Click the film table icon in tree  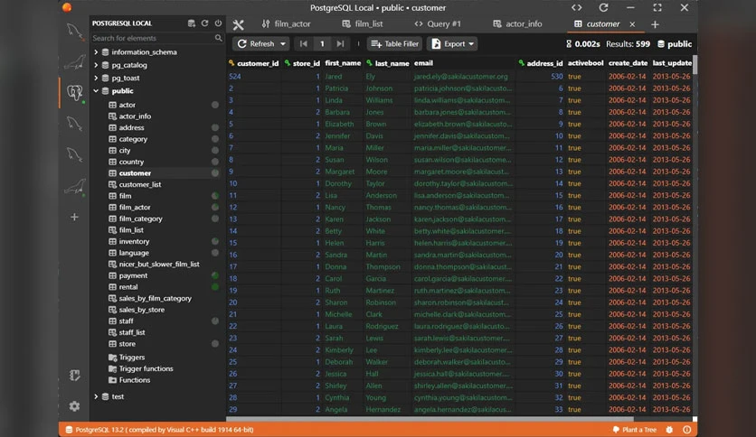coord(112,196)
